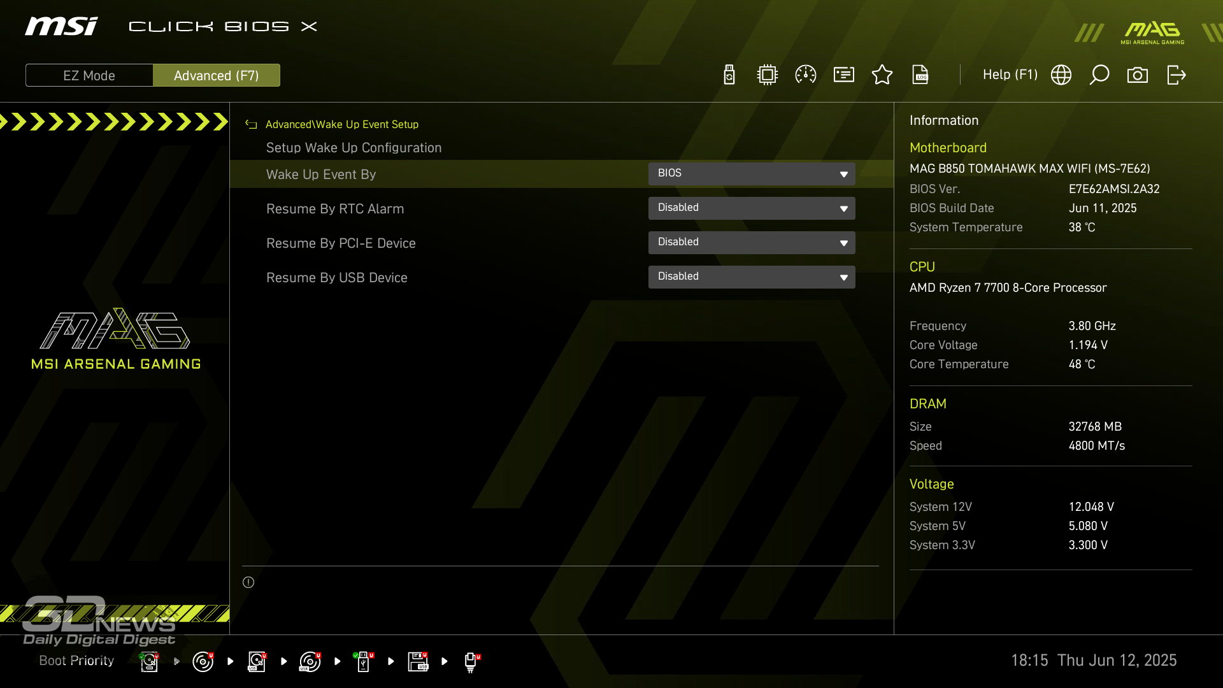This screenshot has width=1223, height=688.
Task: Click the System 5V reading 5.080 V
Action: click(1088, 526)
